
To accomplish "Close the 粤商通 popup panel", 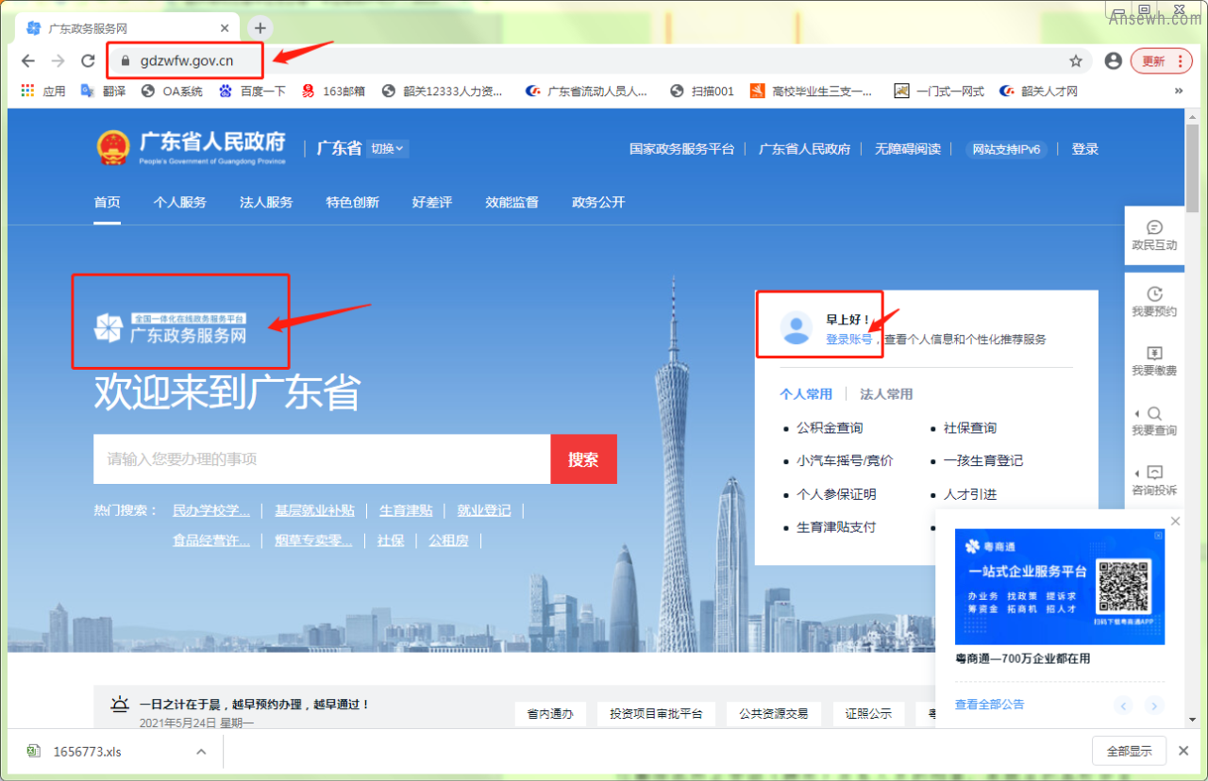I will [1175, 522].
